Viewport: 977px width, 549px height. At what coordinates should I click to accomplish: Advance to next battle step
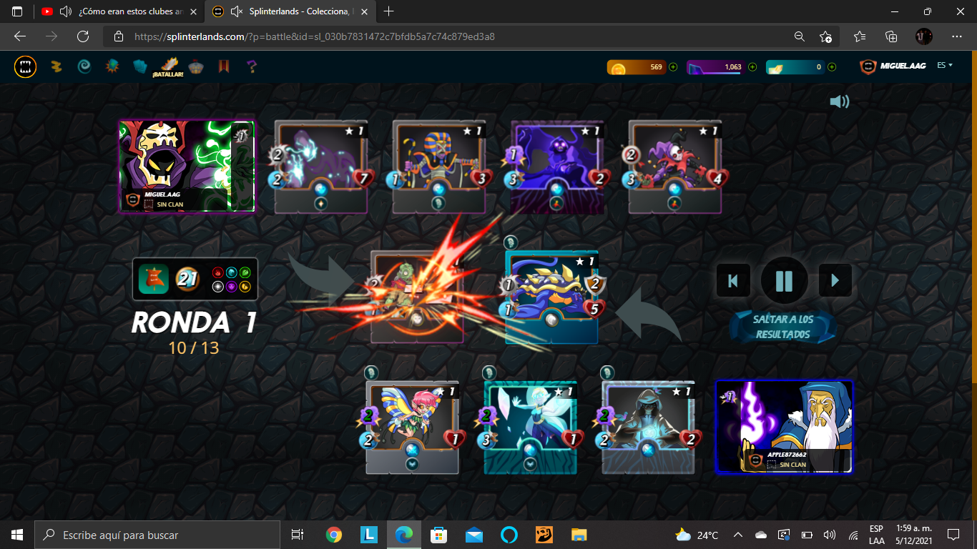point(835,280)
